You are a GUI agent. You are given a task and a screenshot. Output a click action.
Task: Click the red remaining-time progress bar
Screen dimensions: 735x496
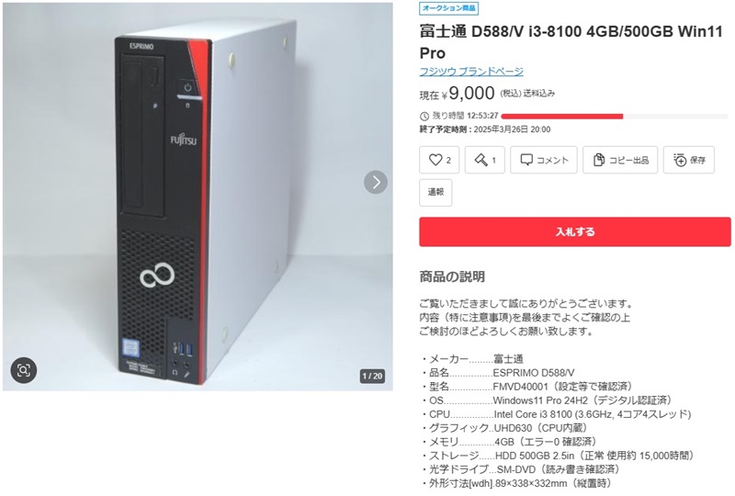[x=561, y=116]
